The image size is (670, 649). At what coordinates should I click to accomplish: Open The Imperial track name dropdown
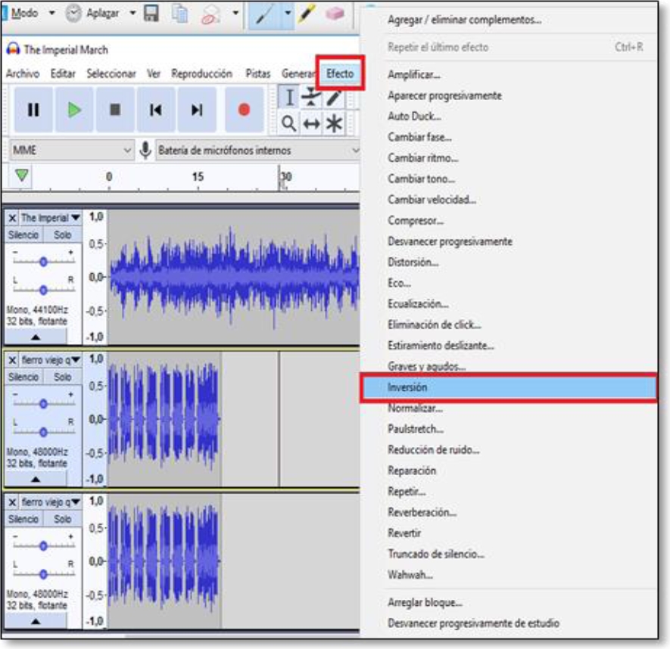click(75, 218)
